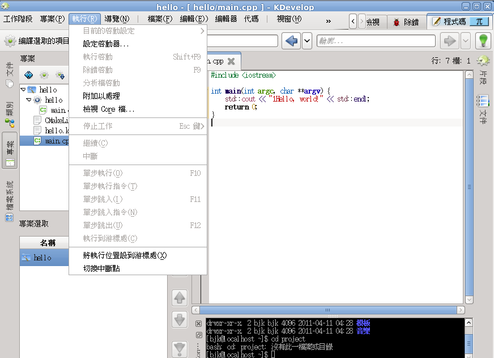Choose 附加以處理 menu entry
This screenshot has width=494, height=358.
[x=138, y=96]
